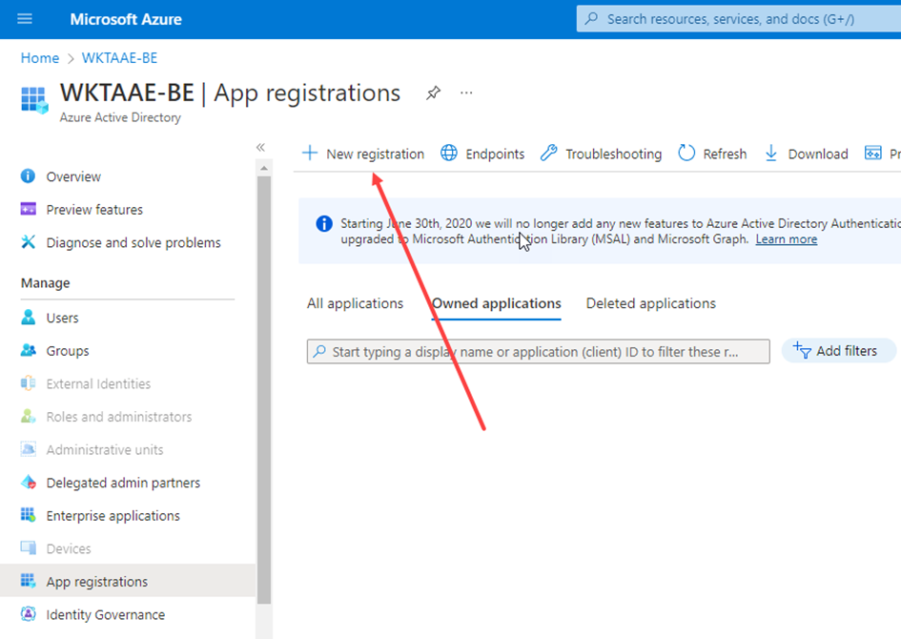Click the New registration plus icon
901x639 pixels.
[309, 154]
